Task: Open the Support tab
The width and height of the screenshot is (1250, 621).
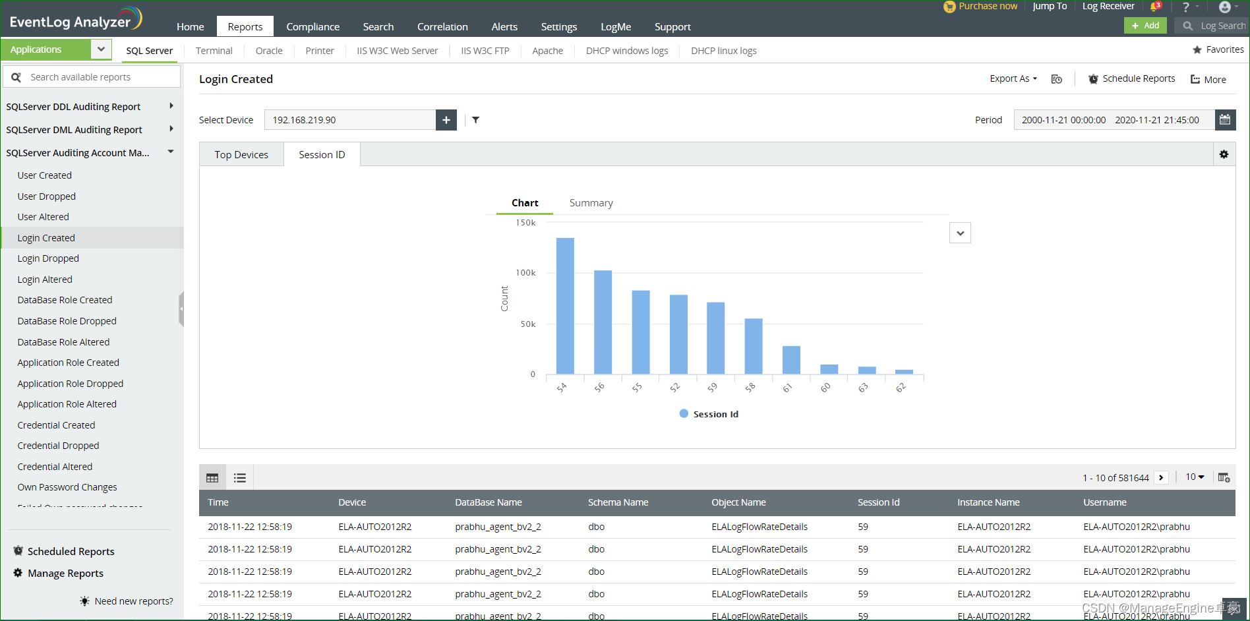Action: point(672,26)
